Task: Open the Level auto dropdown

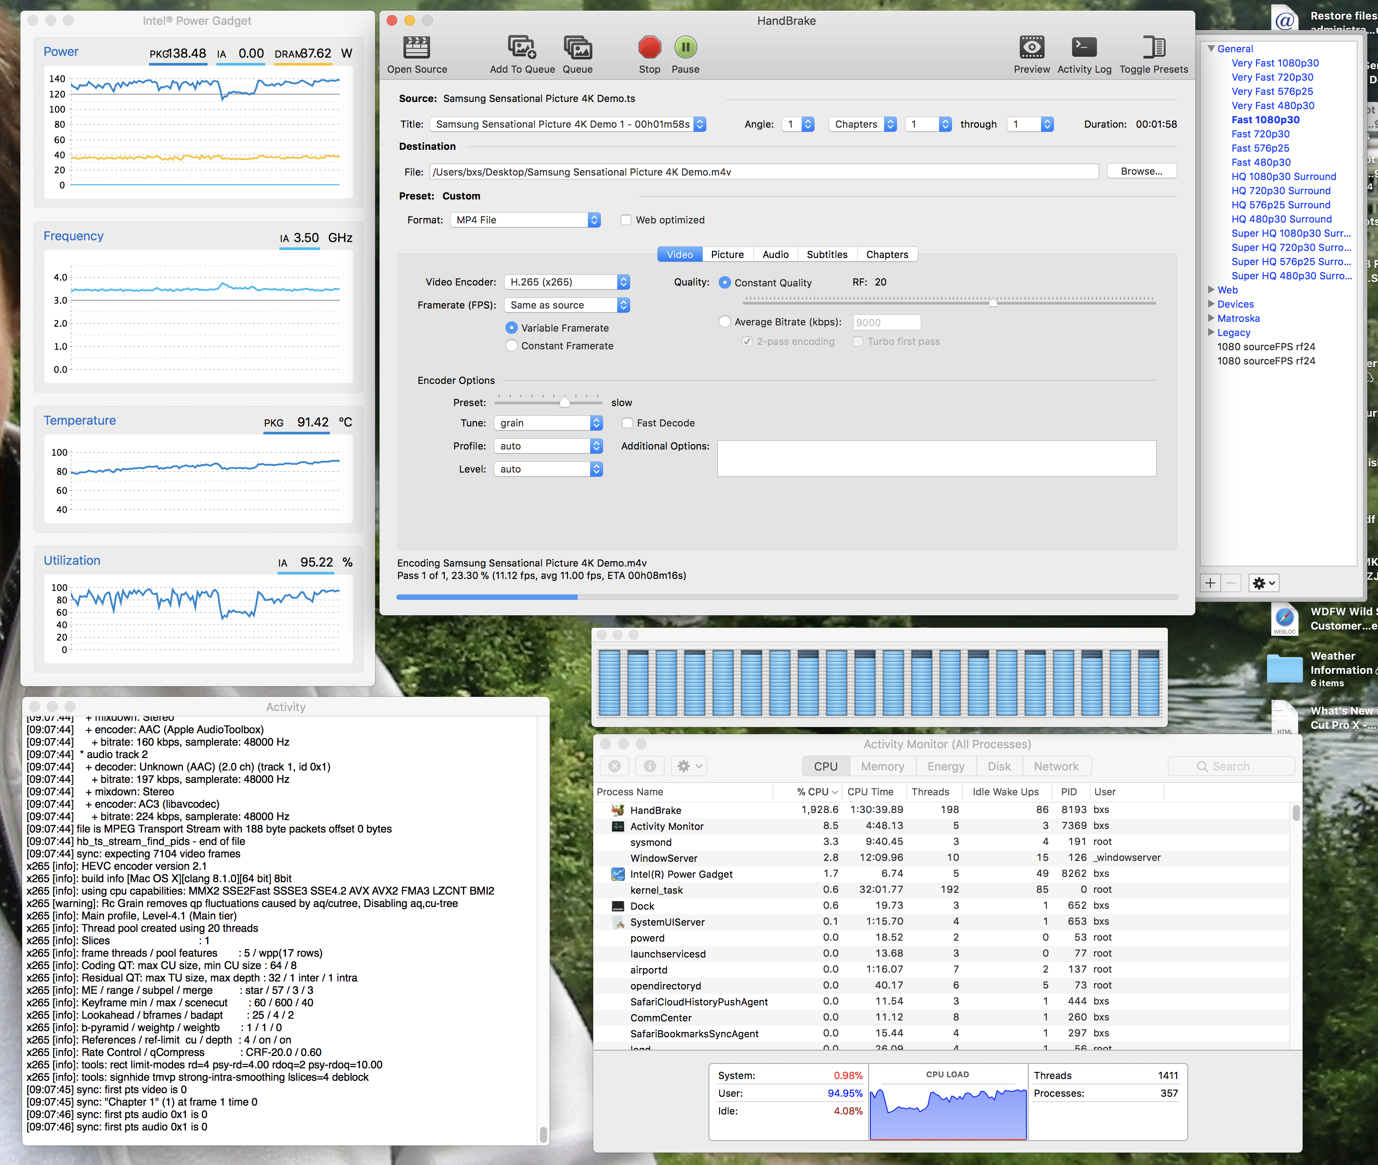Action: point(548,469)
